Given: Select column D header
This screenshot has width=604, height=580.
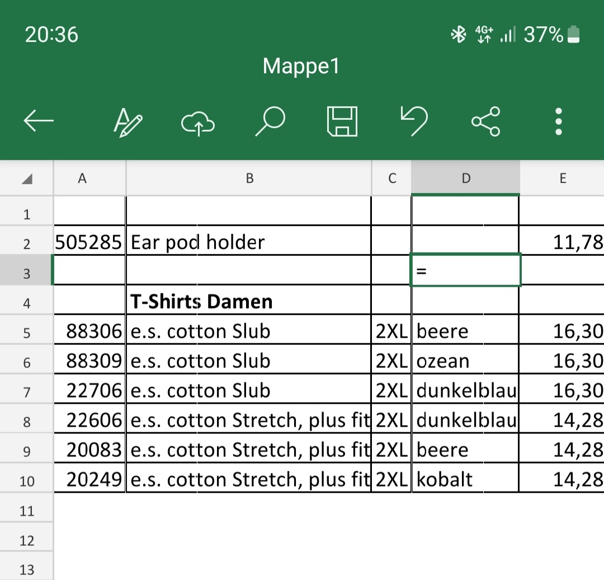Looking at the screenshot, I should (x=465, y=179).
